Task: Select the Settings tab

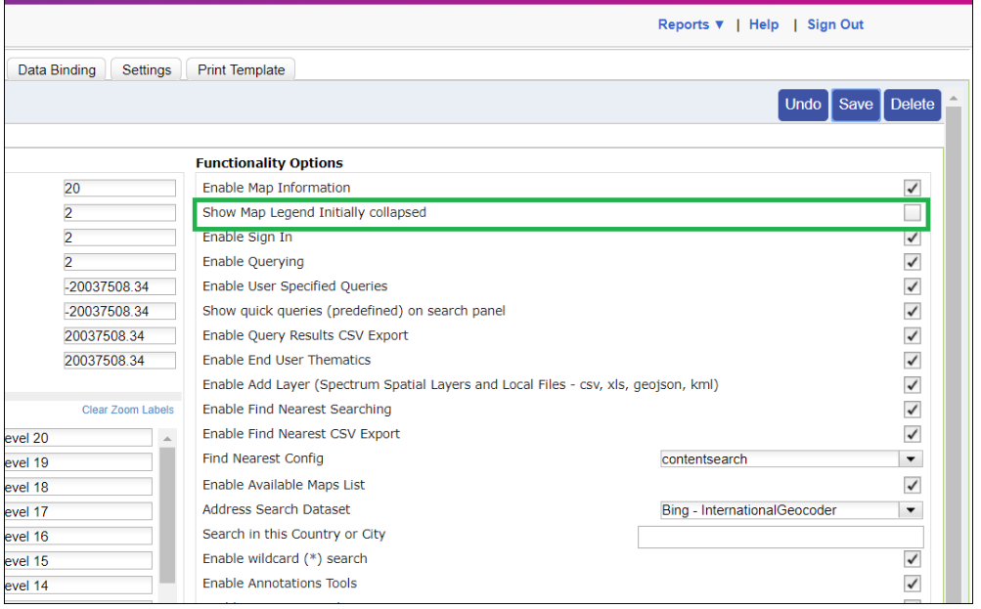Action: pyautogui.click(x=145, y=69)
